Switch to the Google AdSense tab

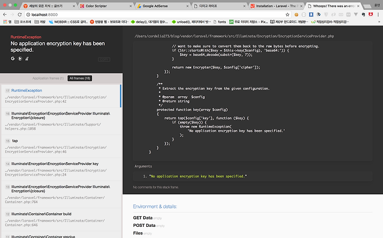click(163, 6)
